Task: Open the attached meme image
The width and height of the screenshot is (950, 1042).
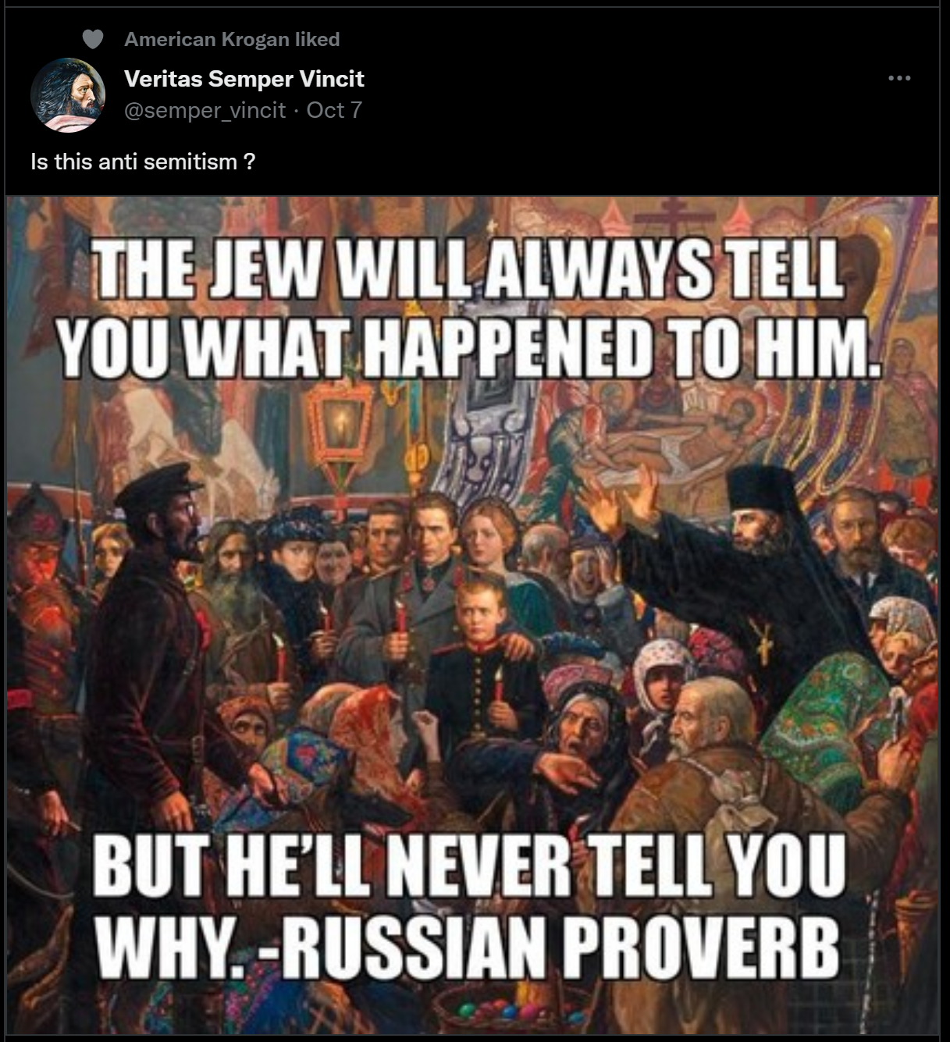Action: (472, 615)
